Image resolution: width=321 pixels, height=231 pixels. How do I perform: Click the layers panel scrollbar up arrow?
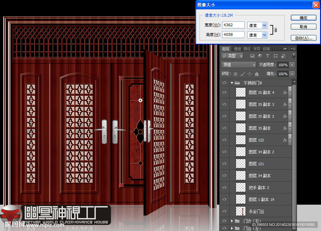point(294,82)
